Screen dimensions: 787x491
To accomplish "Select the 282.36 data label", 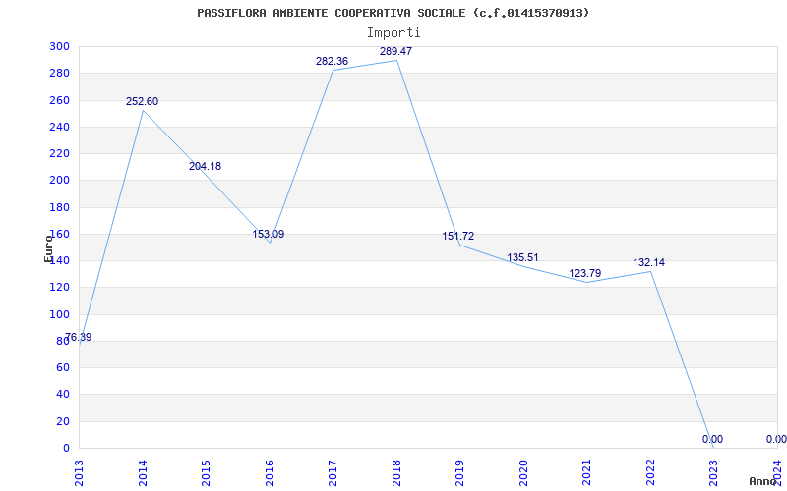I will click(x=332, y=61).
